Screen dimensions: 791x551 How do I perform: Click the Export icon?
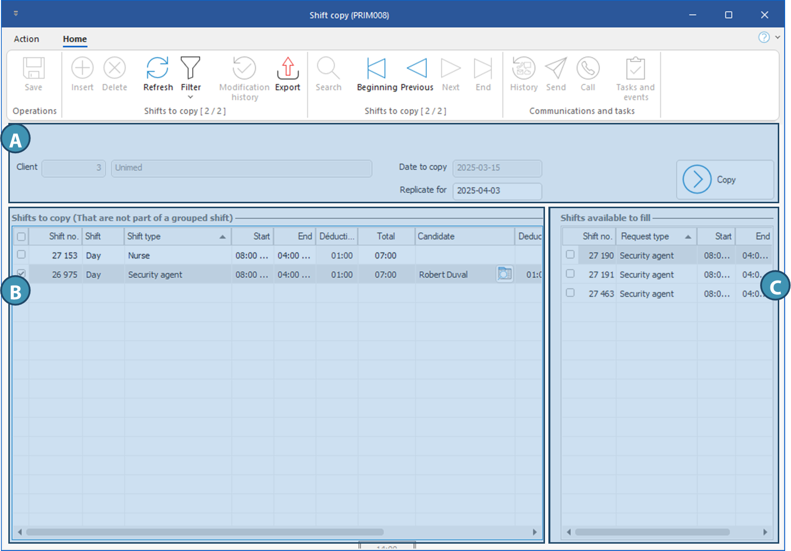pos(288,69)
